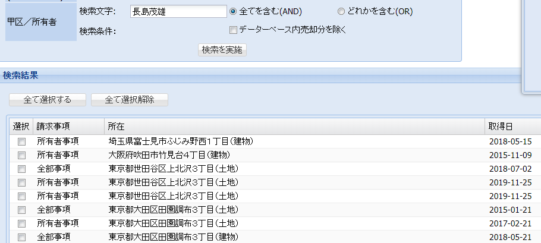This screenshot has height=243, width=541.
Task: Click the date 2018-07-02
Action: click(x=510, y=169)
